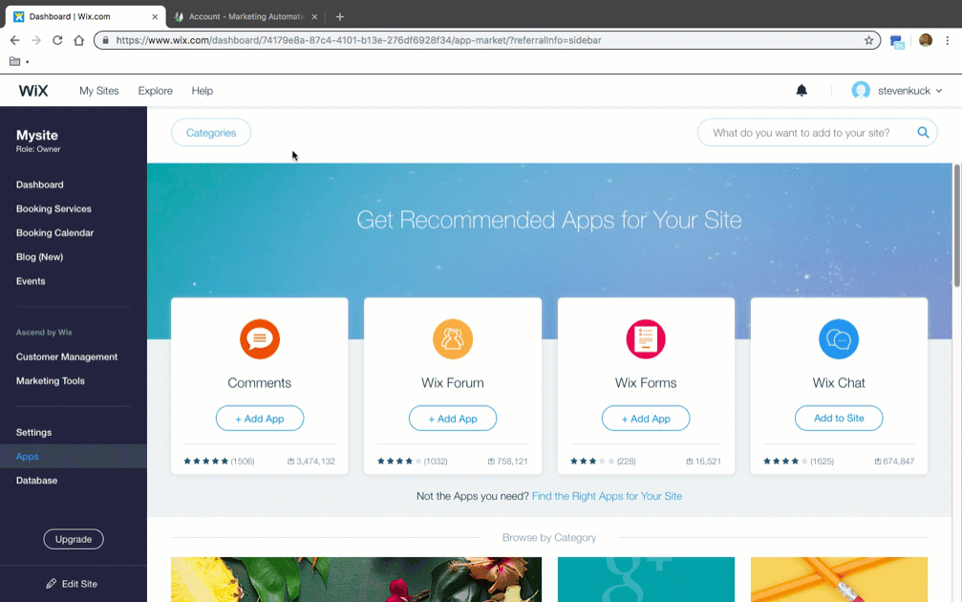Screen dimensions: 962x602
Task: Click Add to Site for Wix Chat
Action: point(839,418)
